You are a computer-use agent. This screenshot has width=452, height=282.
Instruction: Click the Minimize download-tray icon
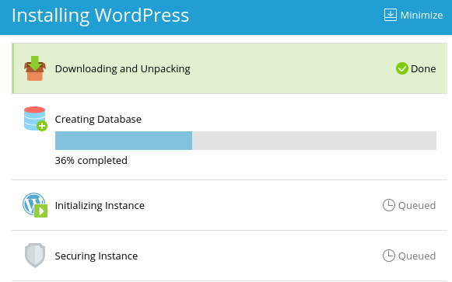coord(391,15)
